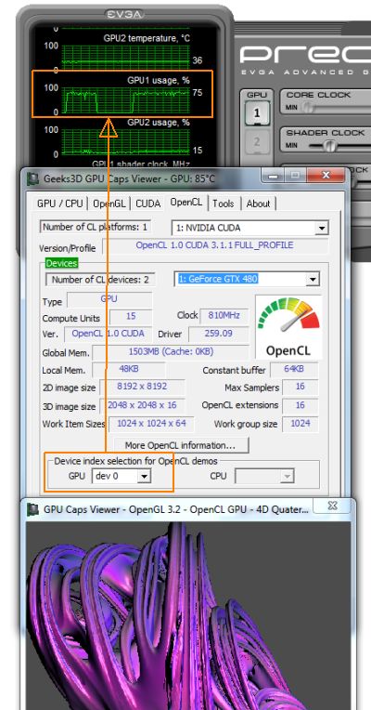371x710 pixels.
Task: Click the Number of CL devices field
Action: coord(100,280)
